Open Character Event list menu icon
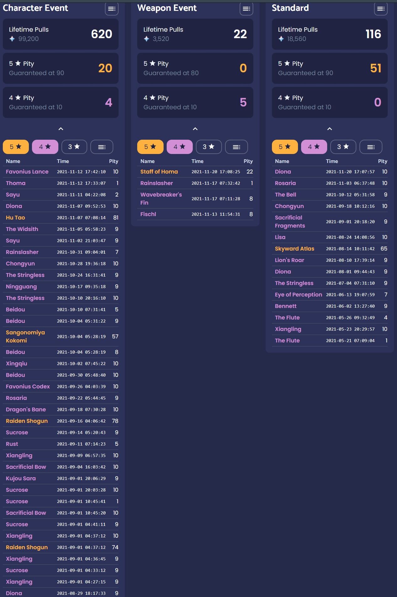Image resolution: width=397 pixels, height=597 pixels. click(x=112, y=9)
